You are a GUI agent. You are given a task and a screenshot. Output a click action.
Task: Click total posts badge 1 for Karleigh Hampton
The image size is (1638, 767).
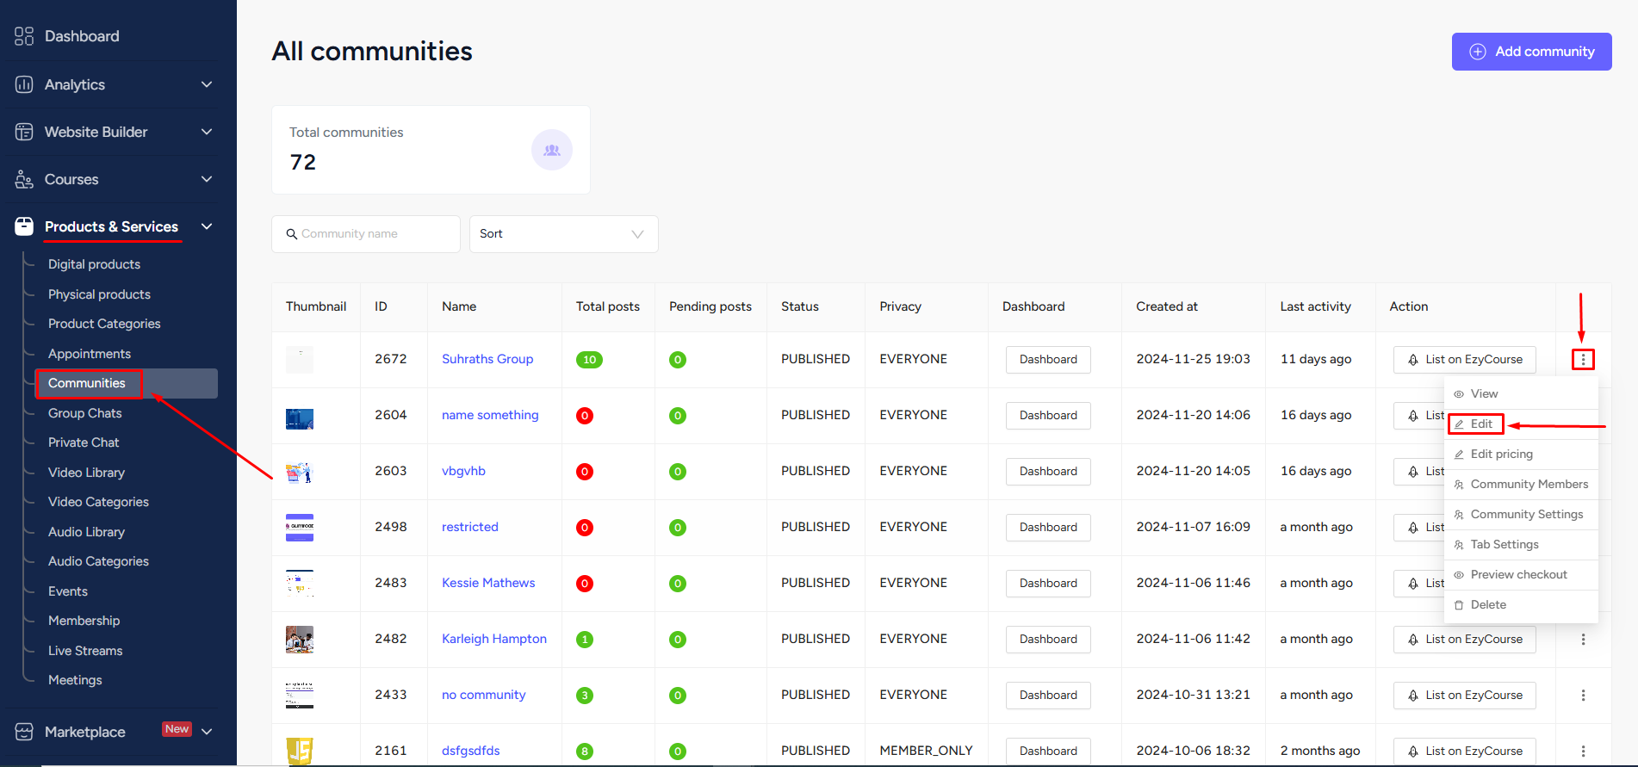585,640
